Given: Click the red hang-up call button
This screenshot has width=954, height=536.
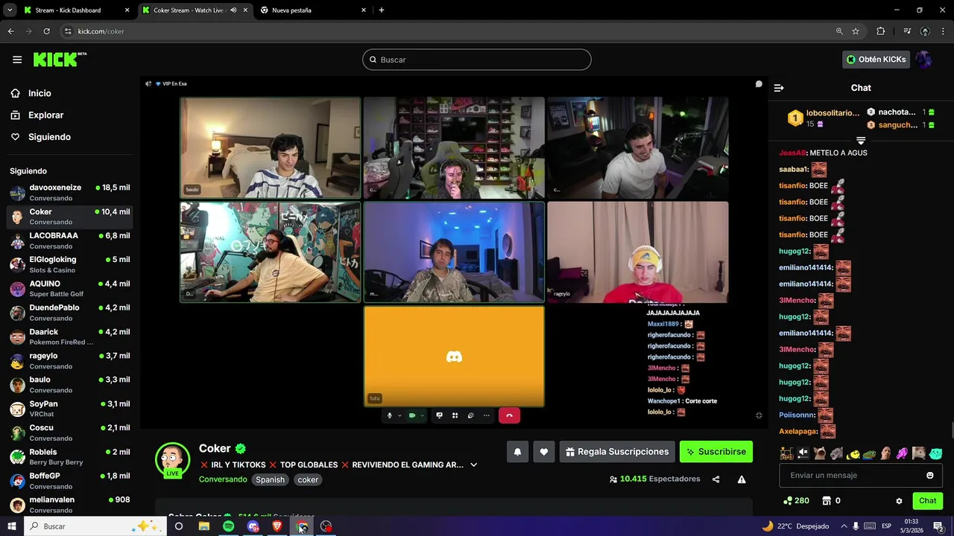Looking at the screenshot, I should click(x=509, y=415).
